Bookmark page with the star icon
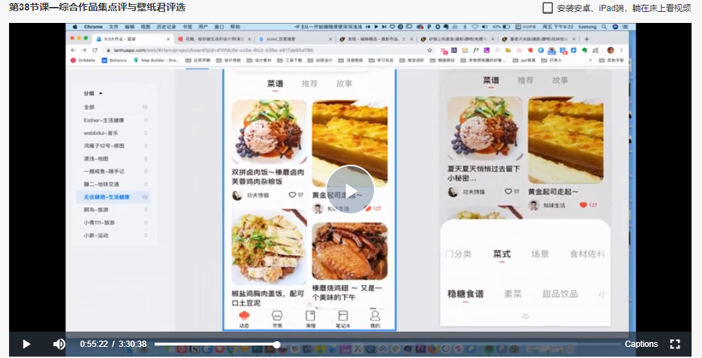The image size is (702, 358). click(x=430, y=50)
